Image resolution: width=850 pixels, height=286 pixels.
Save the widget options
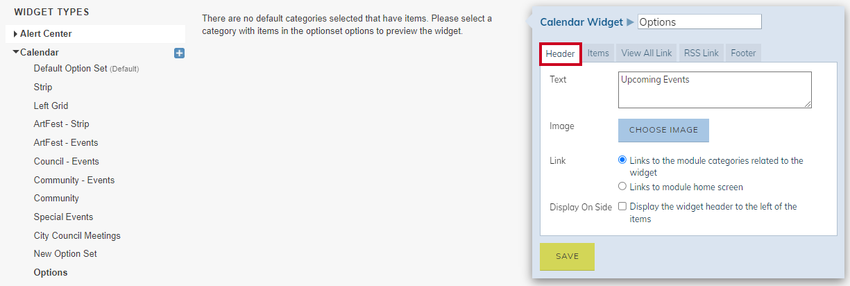coord(567,256)
